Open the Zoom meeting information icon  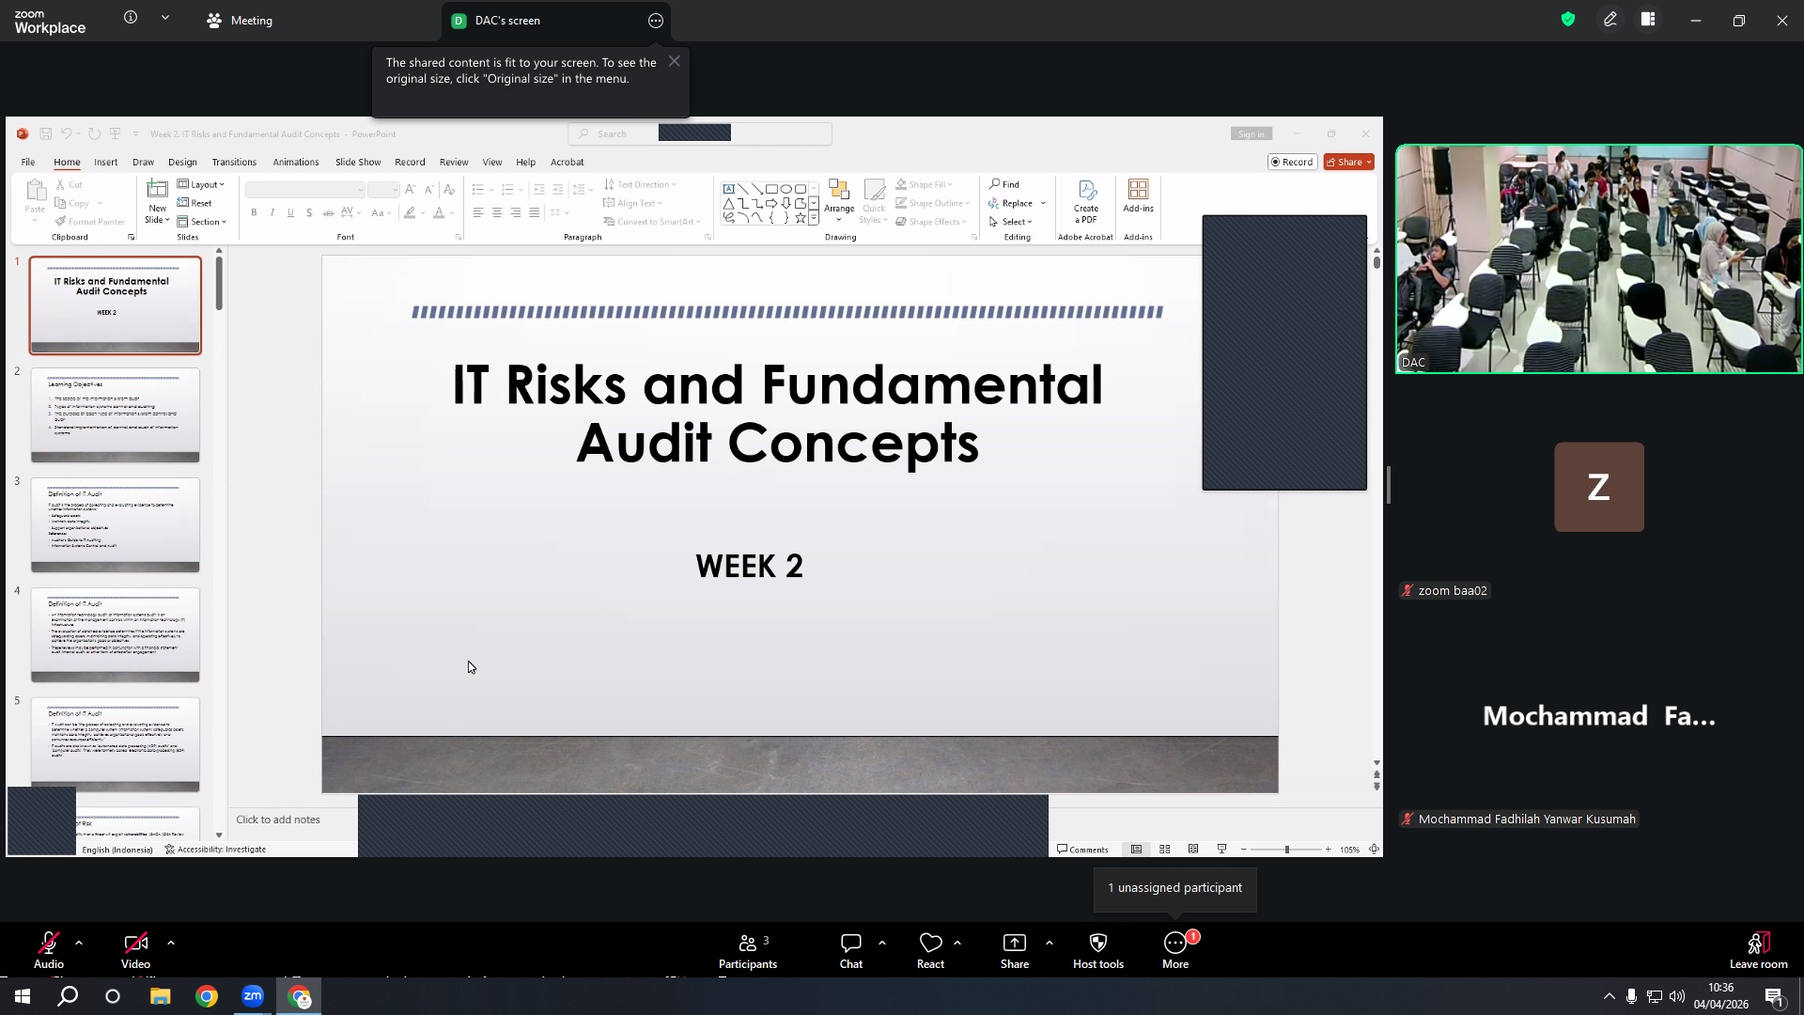click(131, 18)
